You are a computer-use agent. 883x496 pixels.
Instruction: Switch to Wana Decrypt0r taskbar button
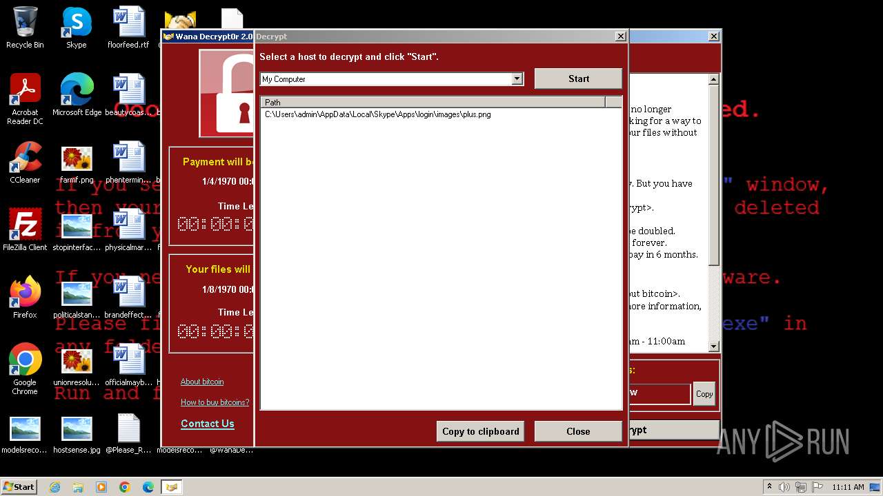(x=172, y=487)
